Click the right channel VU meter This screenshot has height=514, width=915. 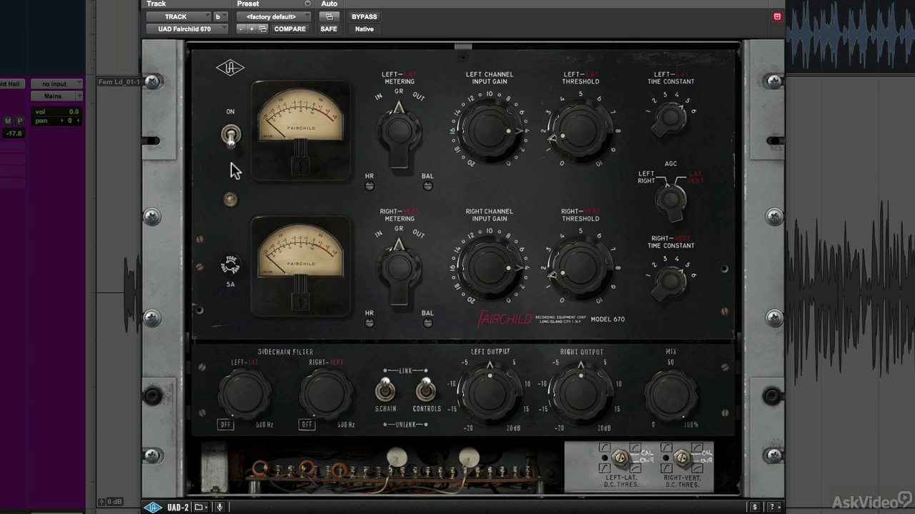(301, 267)
